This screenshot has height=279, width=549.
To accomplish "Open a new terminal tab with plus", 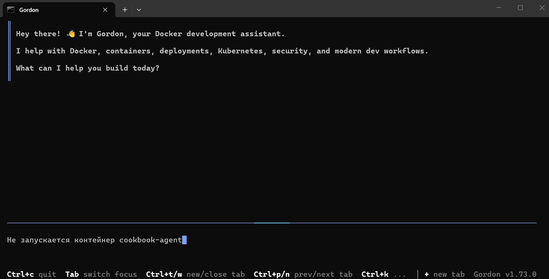I will pyautogui.click(x=125, y=10).
